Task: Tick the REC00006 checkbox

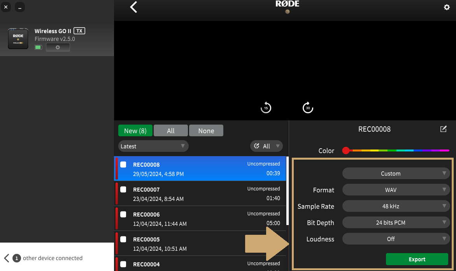Action: coord(123,215)
